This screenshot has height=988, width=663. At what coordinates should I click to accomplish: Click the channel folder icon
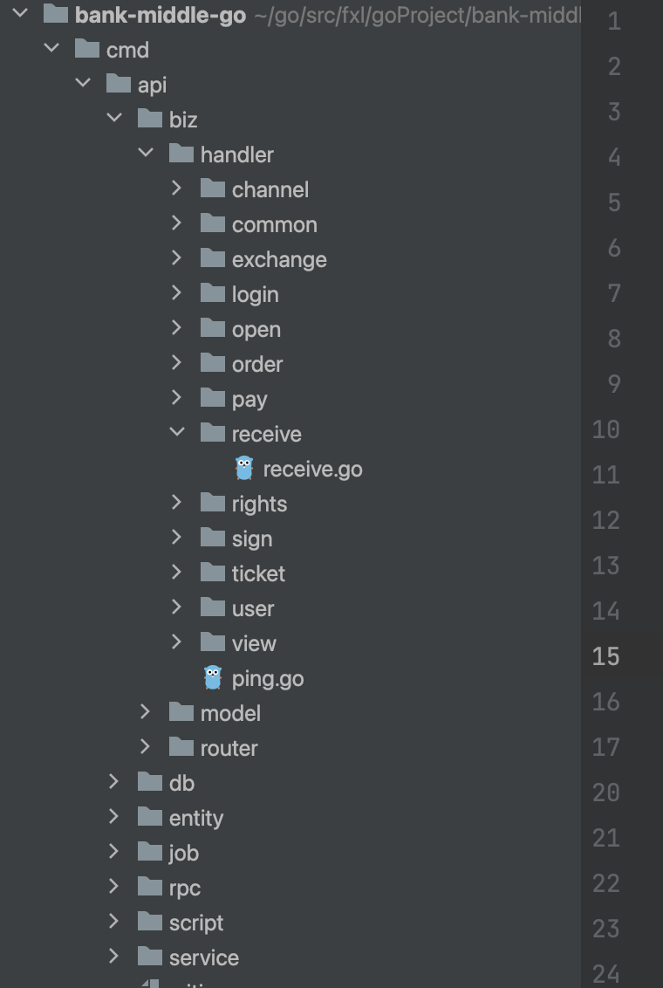213,189
